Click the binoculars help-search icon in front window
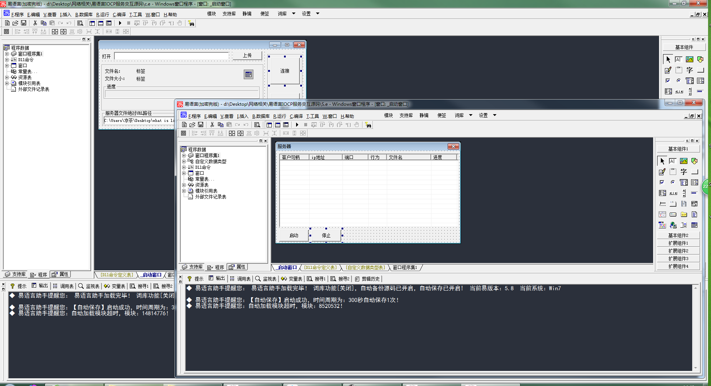The height and width of the screenshot is (386, 711). [x=368, y=125]
